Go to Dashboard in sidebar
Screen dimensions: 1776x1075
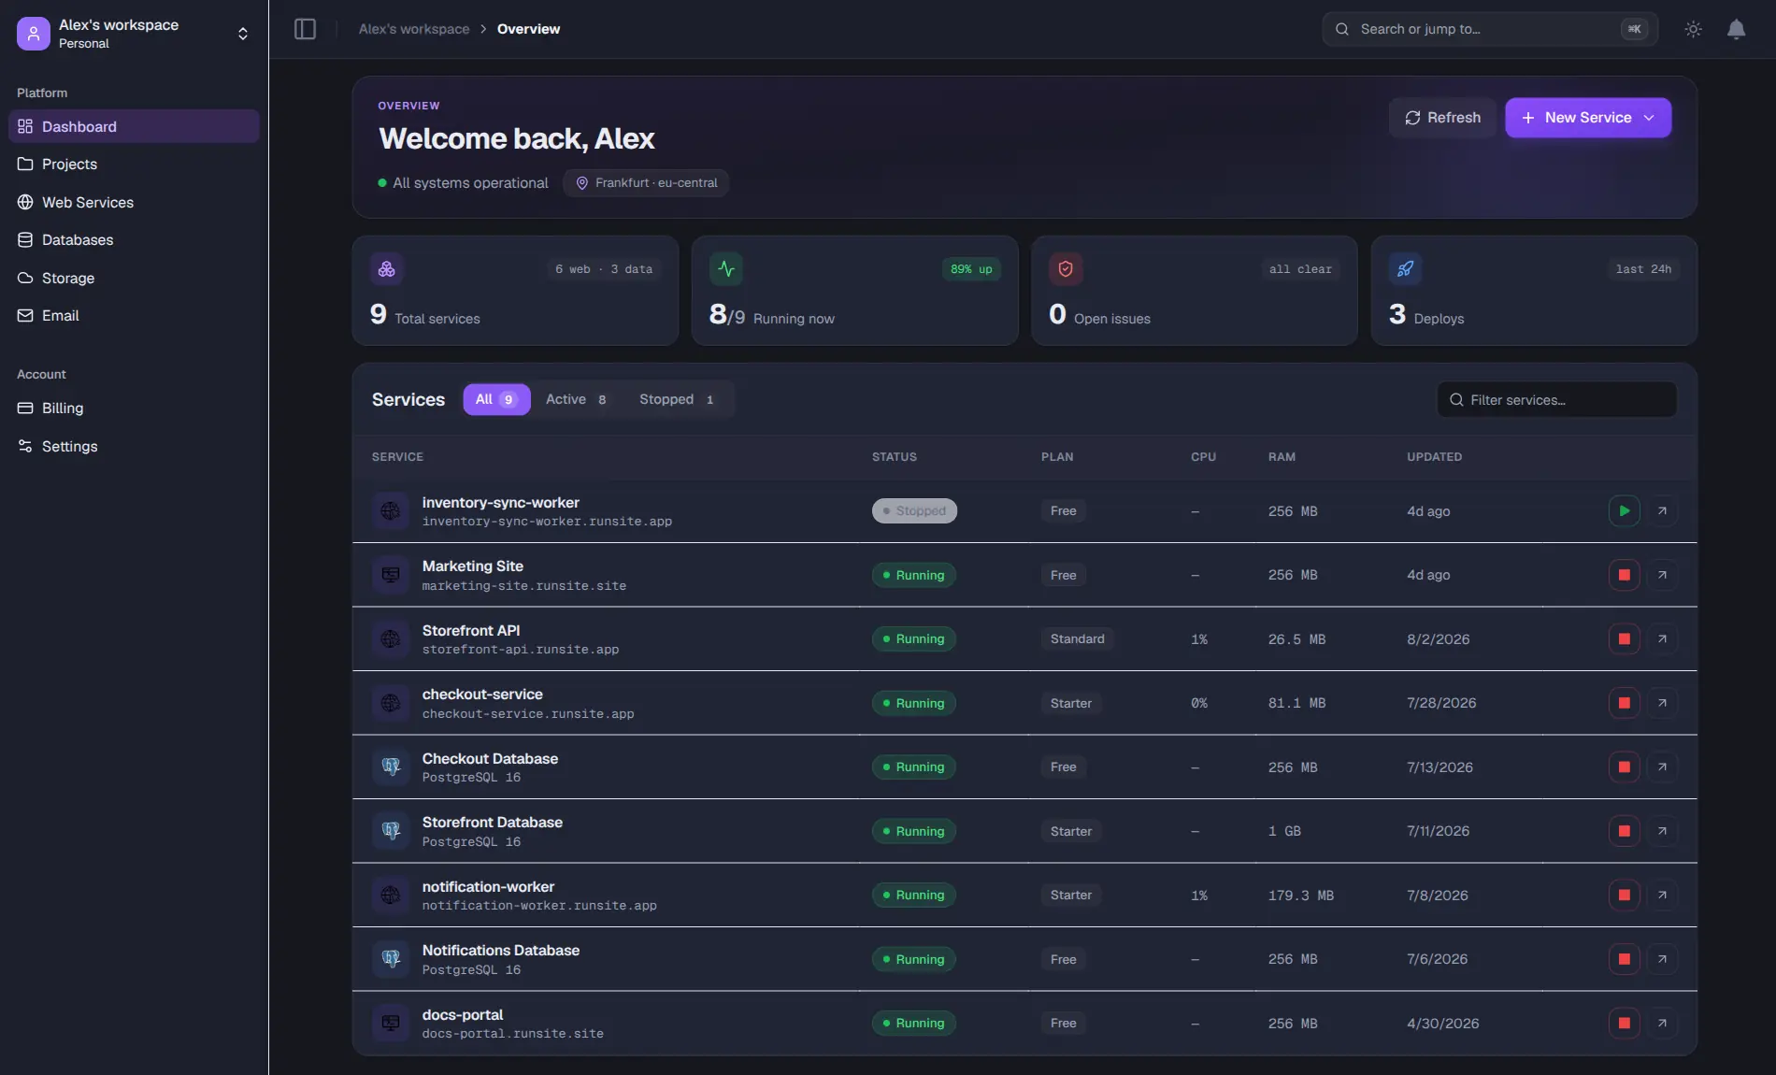tap(134, 126)
